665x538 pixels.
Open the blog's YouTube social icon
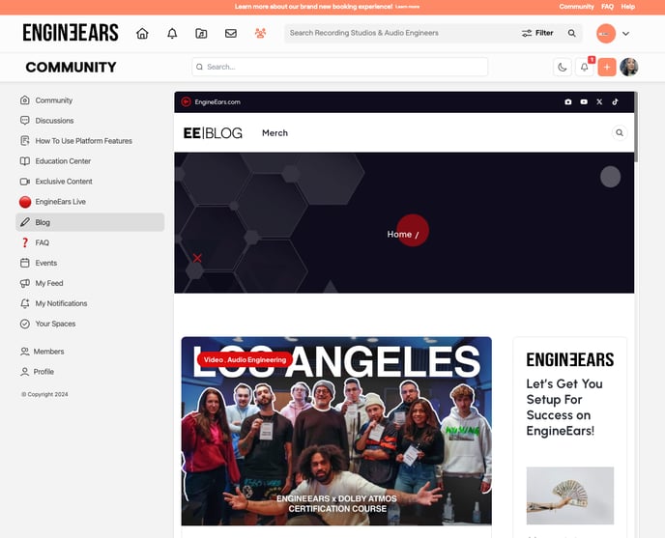coord(584,101)
